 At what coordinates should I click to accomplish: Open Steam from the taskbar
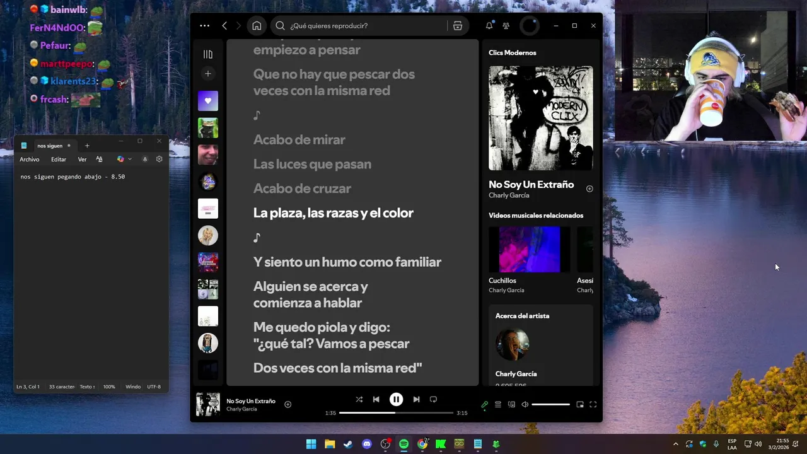348,444
